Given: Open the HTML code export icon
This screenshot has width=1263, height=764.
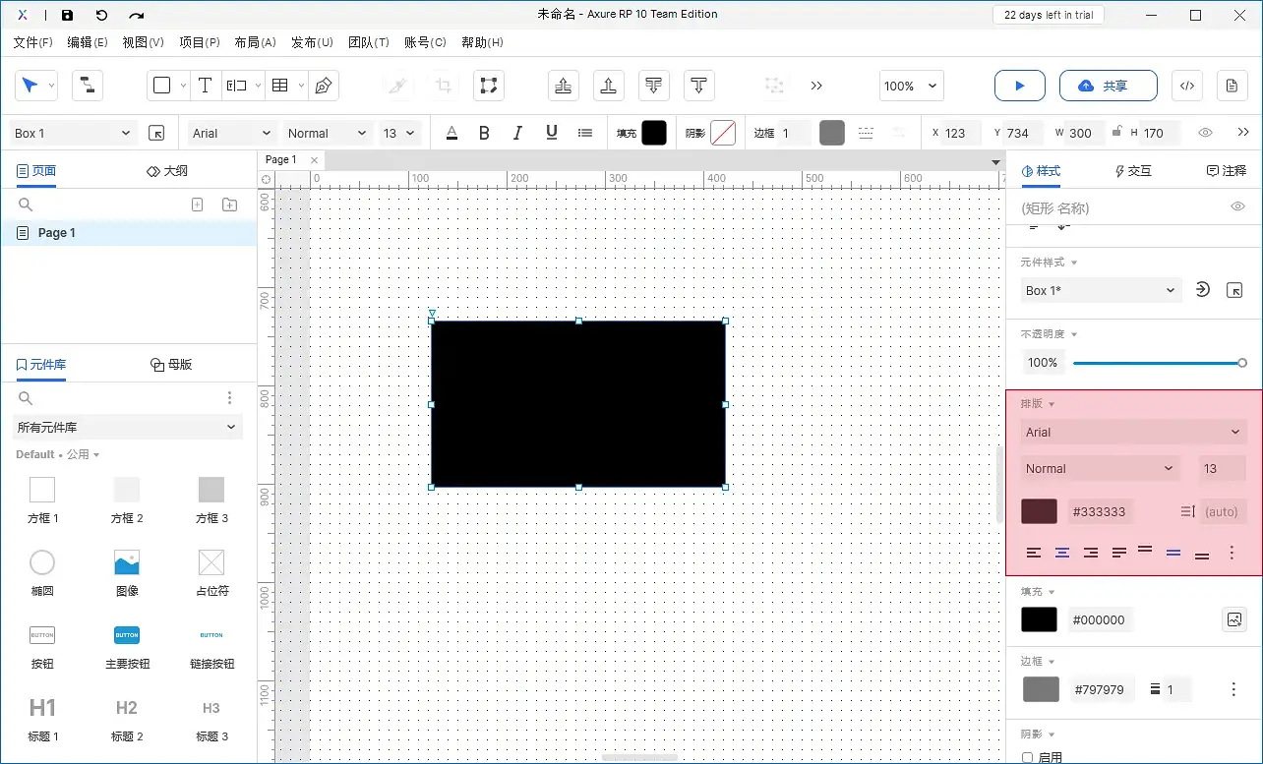Looking at the screenshot, I should tap(1186, 86).
